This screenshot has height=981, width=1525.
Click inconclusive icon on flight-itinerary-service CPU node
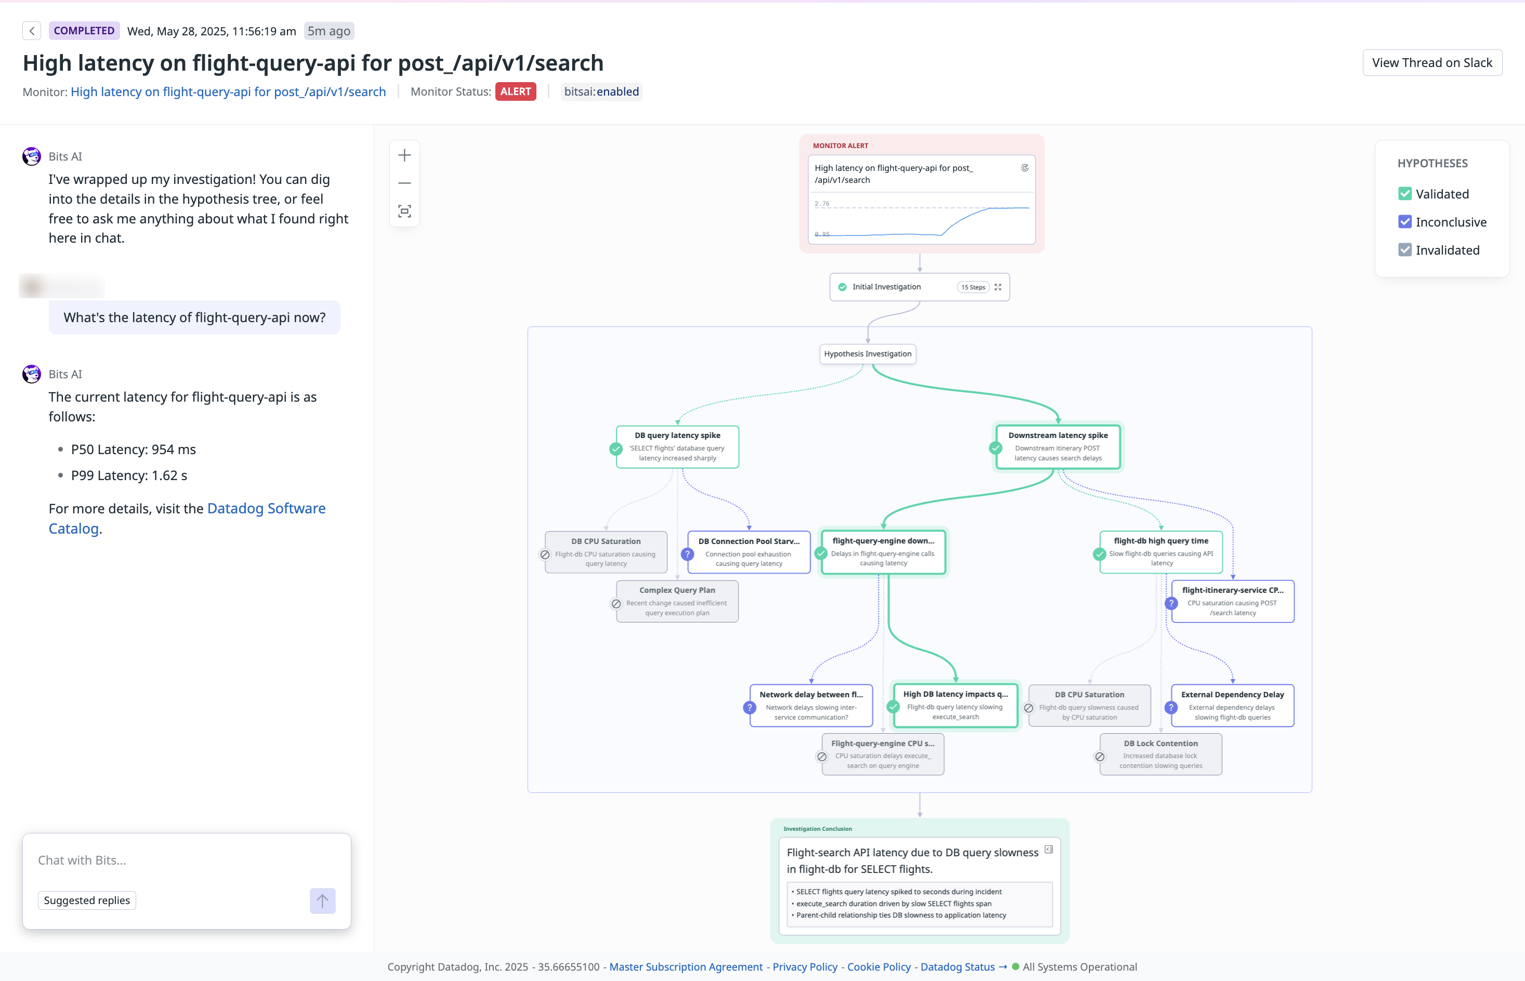point(1172,603)
